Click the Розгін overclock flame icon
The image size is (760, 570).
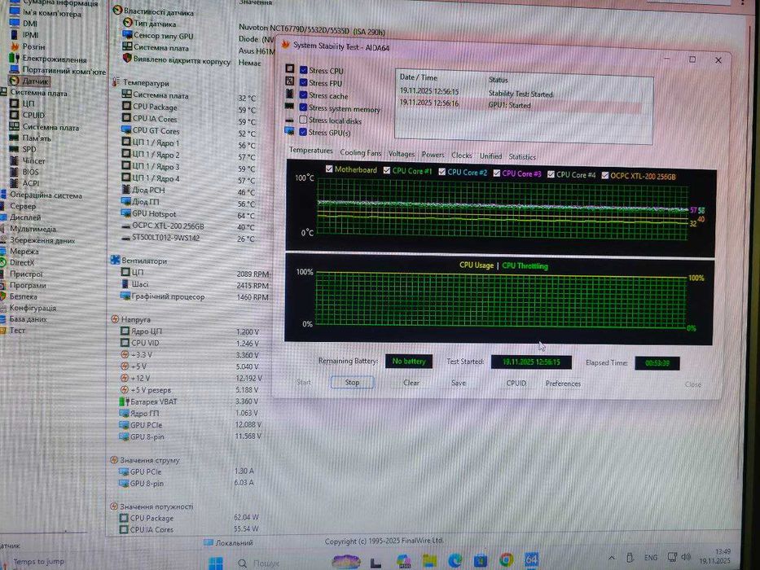[x=15, y=46]
